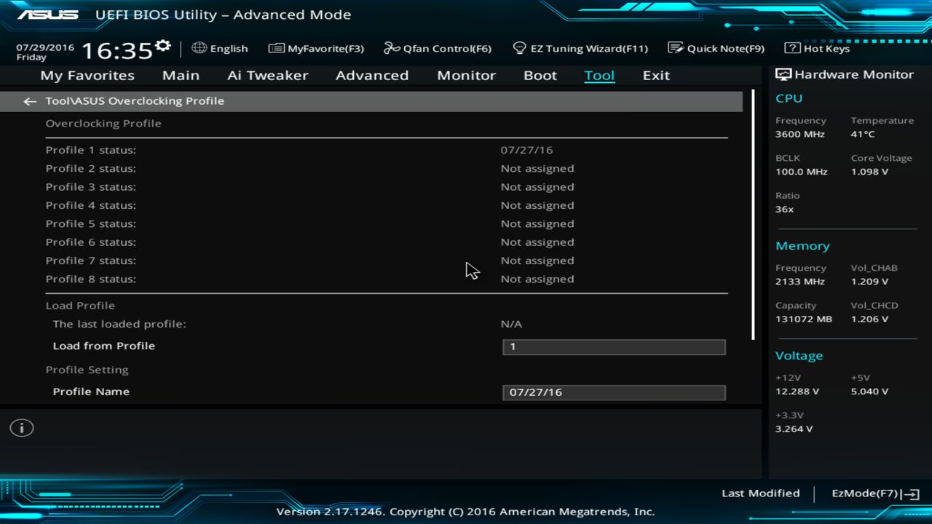Select the Exit menu
The height and width of the screenshot is (524, 932).
655,75
